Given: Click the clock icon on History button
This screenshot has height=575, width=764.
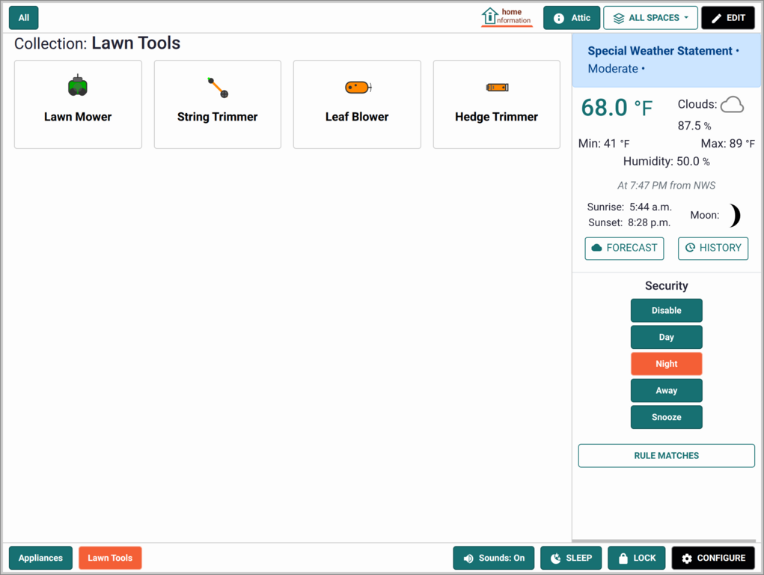Looking at the screenshot, I should click(x=690, y=248).
